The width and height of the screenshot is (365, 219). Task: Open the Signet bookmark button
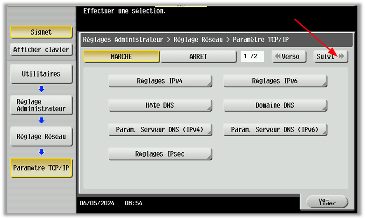pyautogui.click(x=41, y=32)
